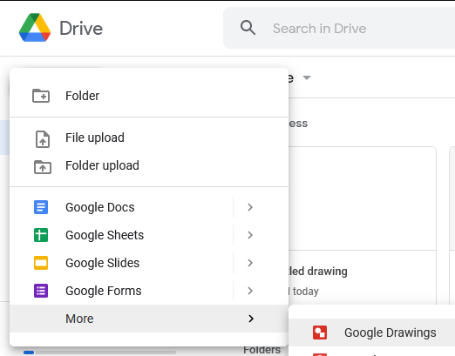455x356 pixels.
Task: Select File upload menu entry
Action: coord(149,138)
